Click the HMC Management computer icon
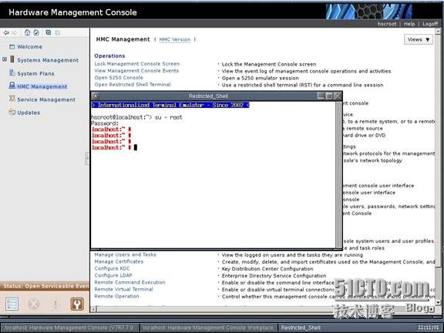Viewport: 444px width, 333px height. (12, 86)
